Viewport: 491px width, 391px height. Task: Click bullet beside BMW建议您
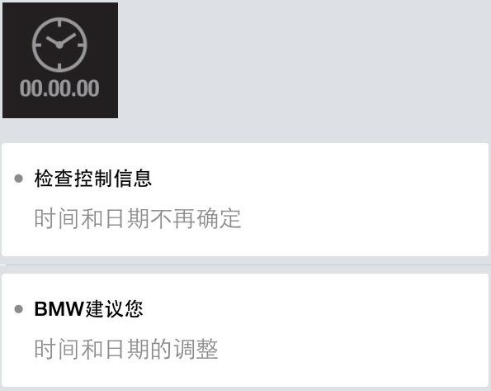point(18,309)
